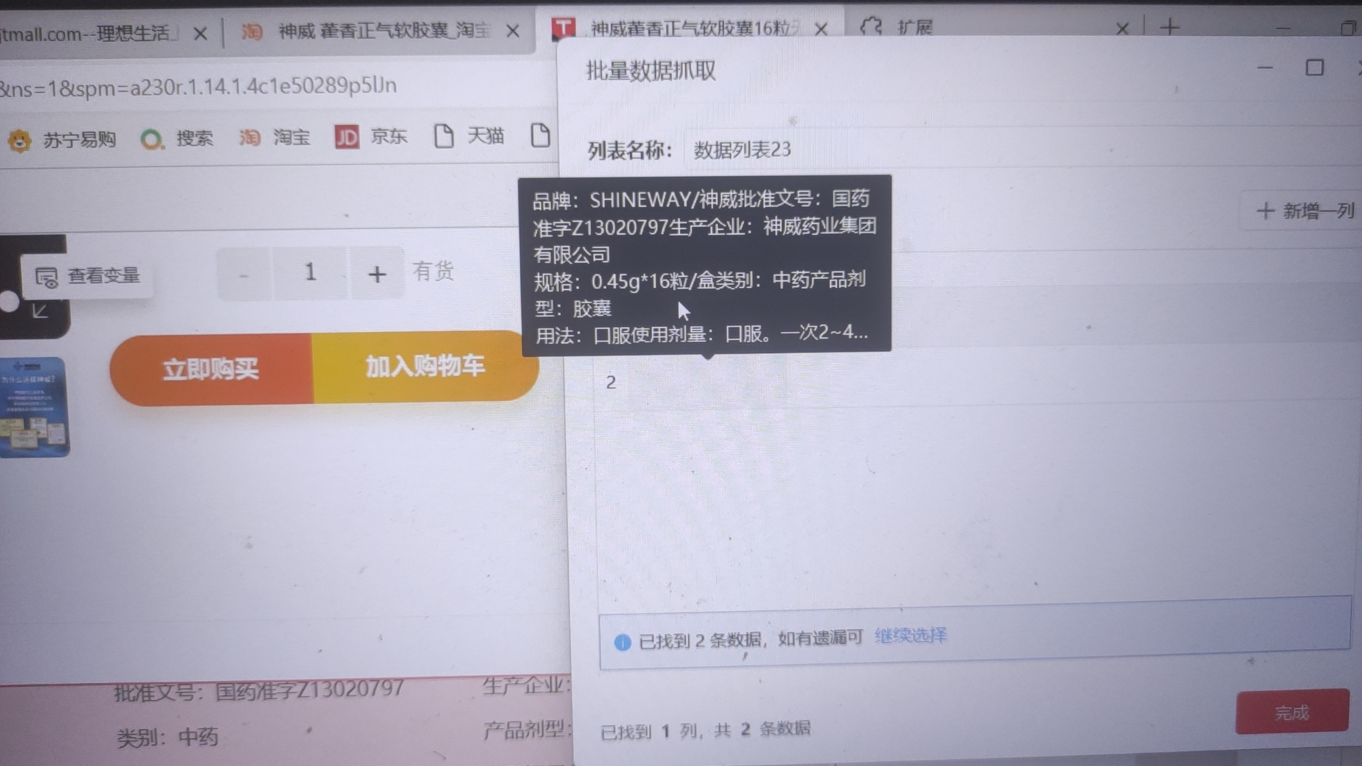Close the Taobao 神威藿香正气软胶囊 tab
1362x766 pixels.
[x=513, y=31]
